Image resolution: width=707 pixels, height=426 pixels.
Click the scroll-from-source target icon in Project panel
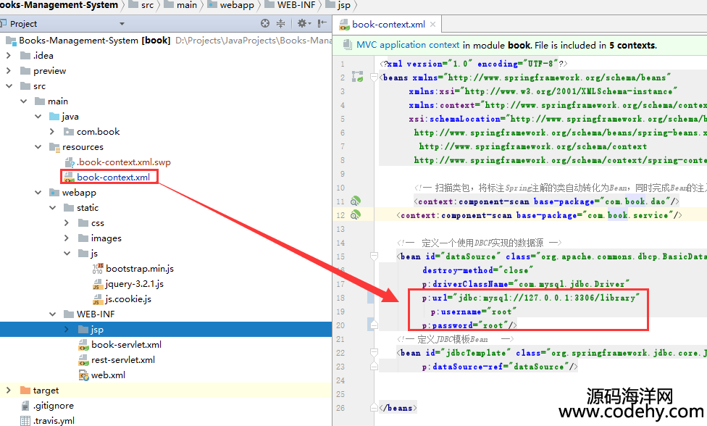[265, 23]
